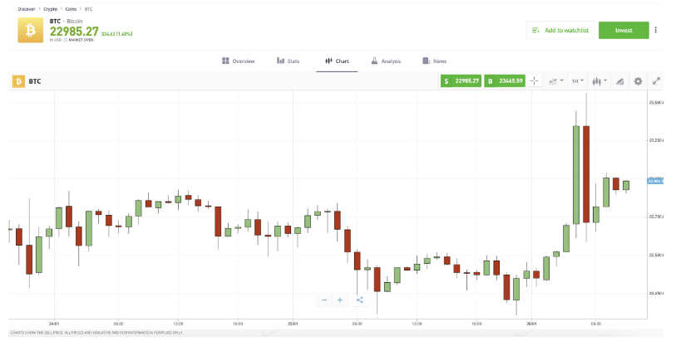The width and height of the screenshot is (676, 341).
Task: Click the small BTC icon in the chart toolbar
Action: [x=18, y=81]
